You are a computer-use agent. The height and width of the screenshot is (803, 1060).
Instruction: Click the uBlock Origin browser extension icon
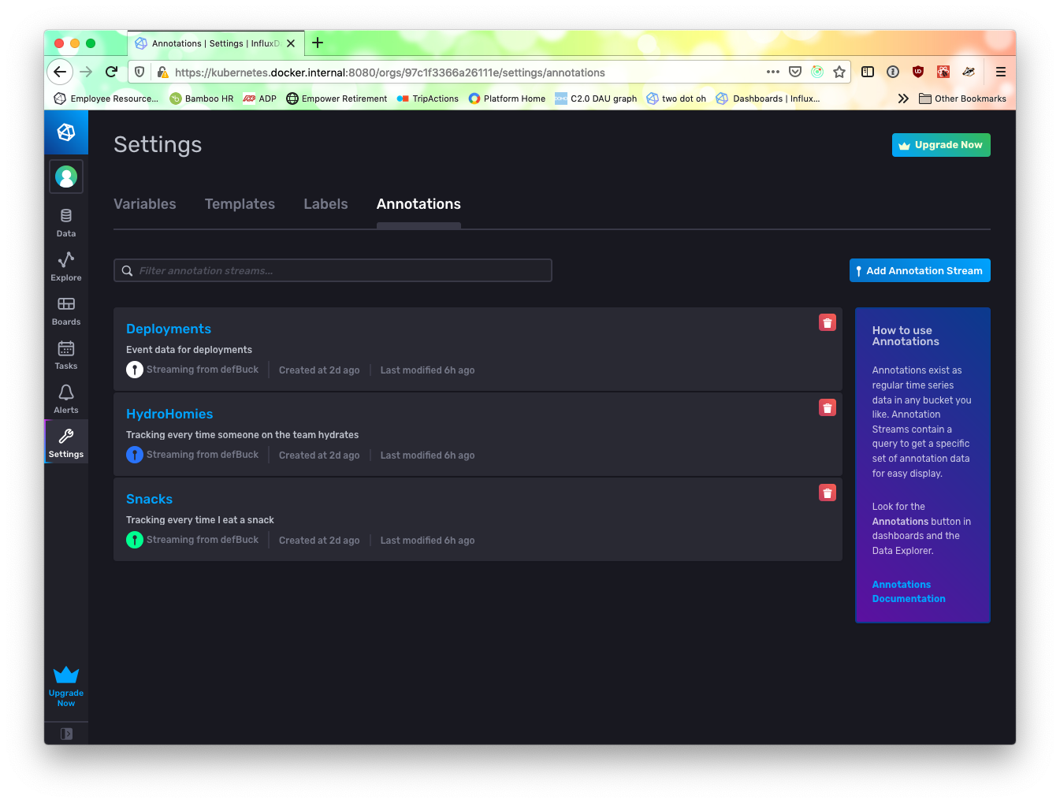(x=917, y=72)
